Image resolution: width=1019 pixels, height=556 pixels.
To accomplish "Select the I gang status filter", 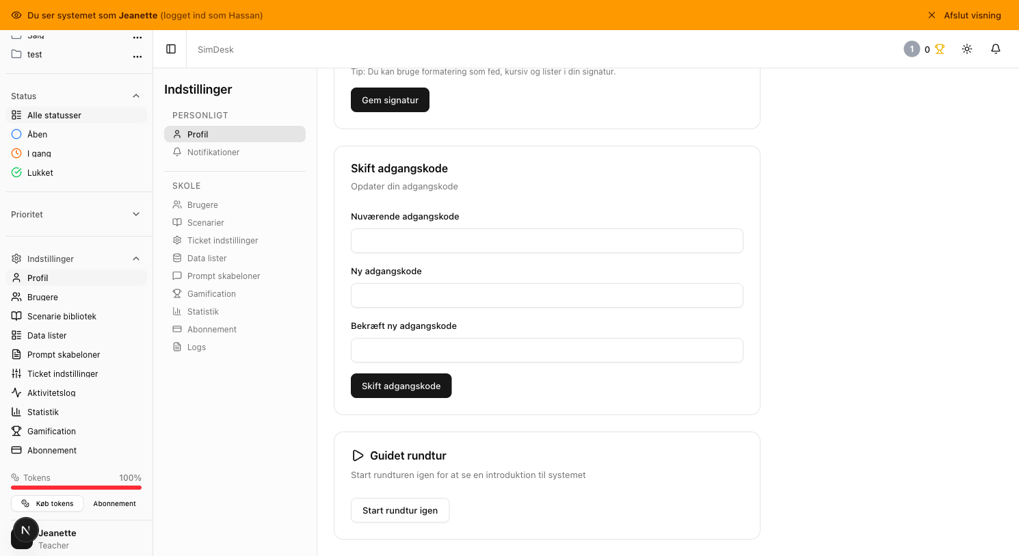I will [76, 154].
